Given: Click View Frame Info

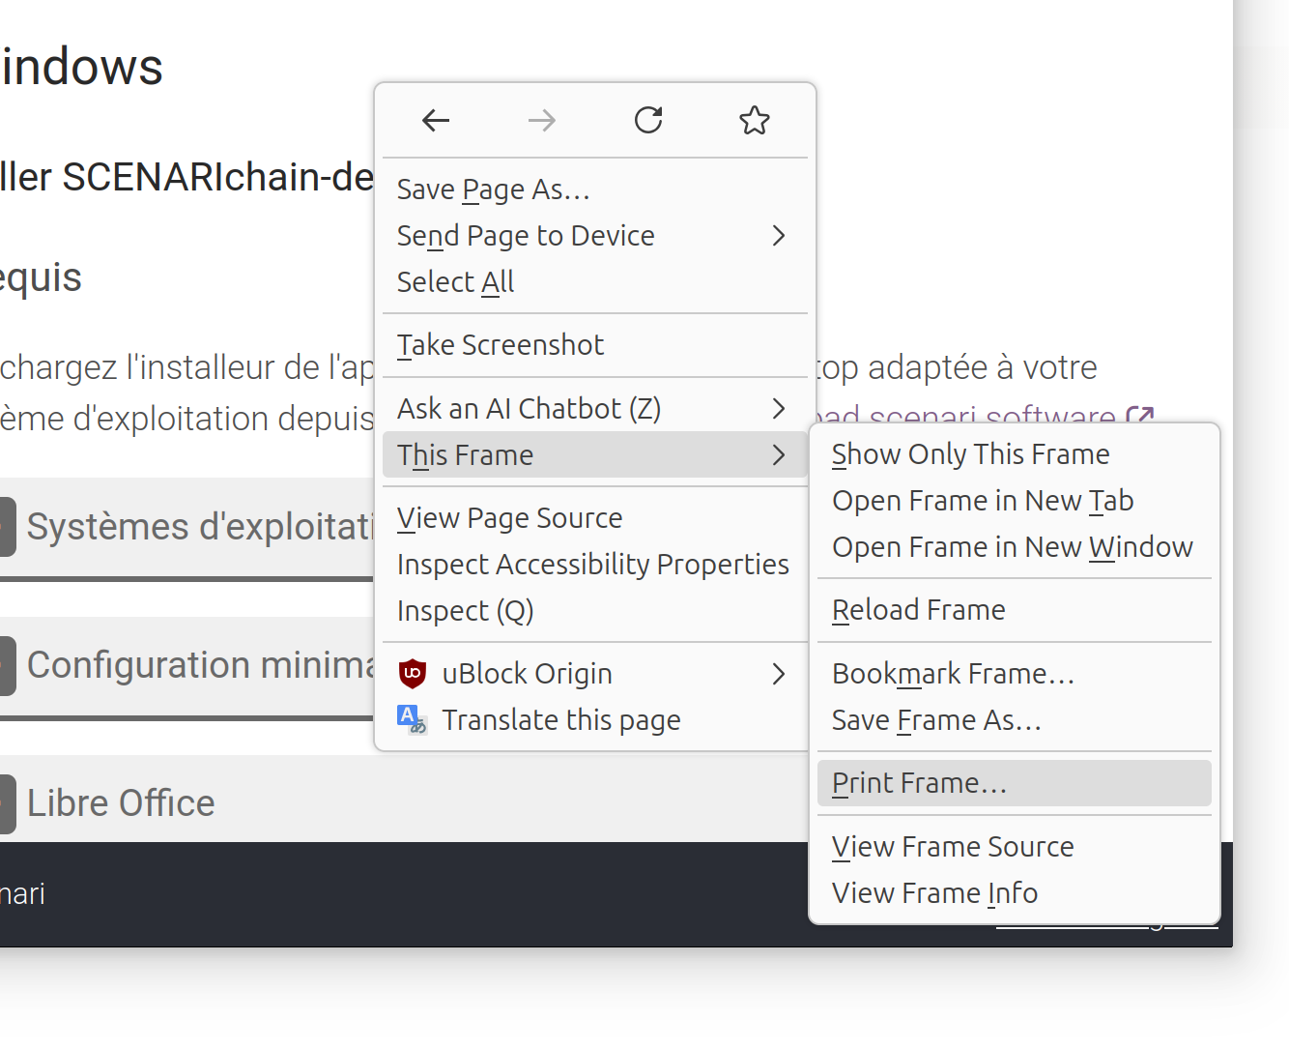Looking at the screenshot, I should [x=934, y=893].
